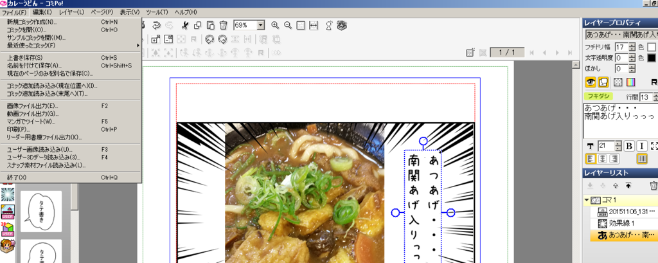
Task: Set text alignment to center
Action: [603, 158]
